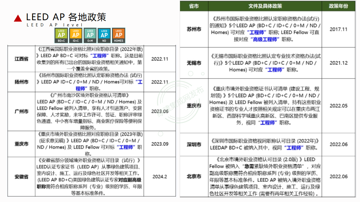Click the 政策年份 column header

pos(338,6)
